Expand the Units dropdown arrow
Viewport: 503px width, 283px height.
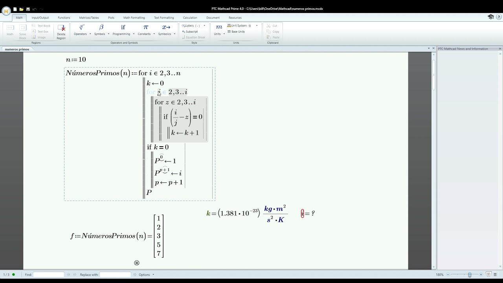click(224, 34)
